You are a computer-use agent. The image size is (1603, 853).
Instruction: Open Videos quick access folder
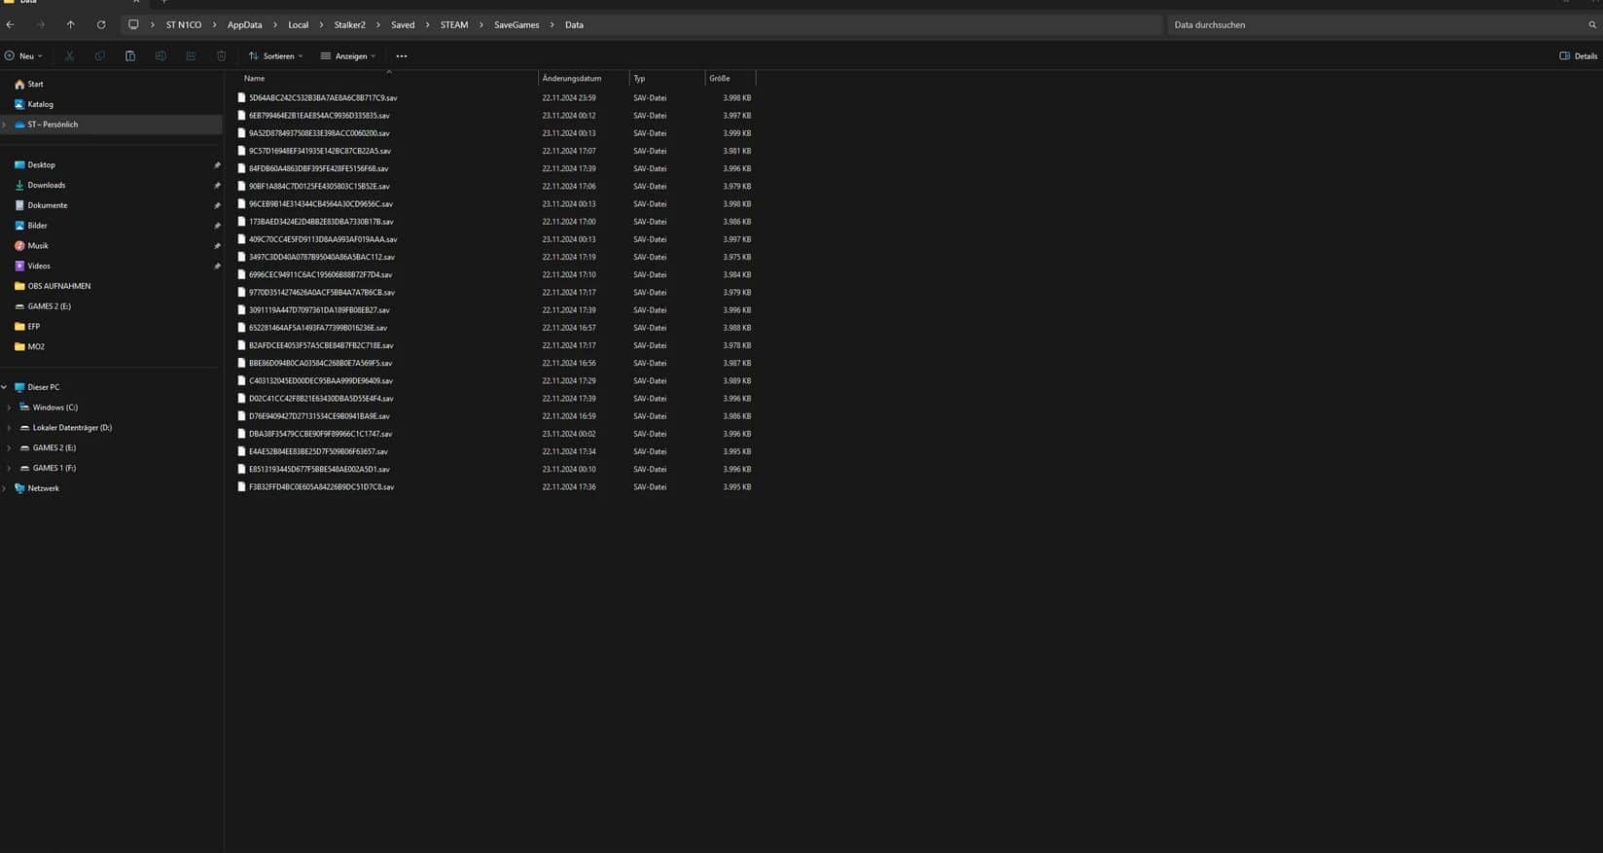pyautogui.click(x=39, y=266)
